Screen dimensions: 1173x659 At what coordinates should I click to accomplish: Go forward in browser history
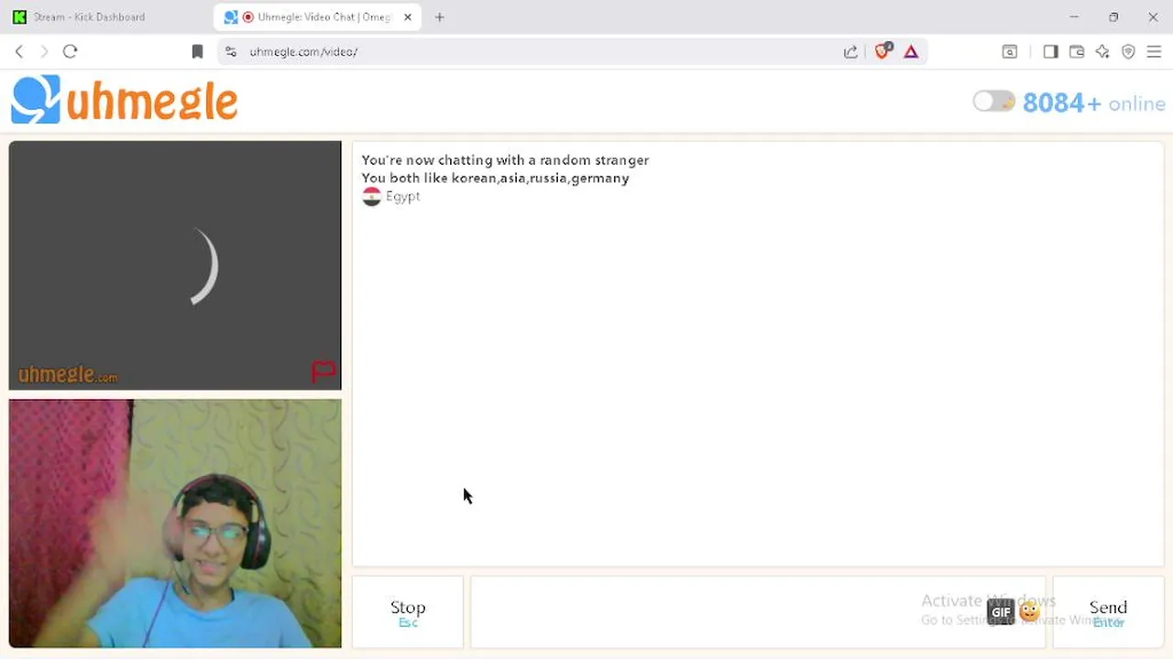tap(44, 51)
